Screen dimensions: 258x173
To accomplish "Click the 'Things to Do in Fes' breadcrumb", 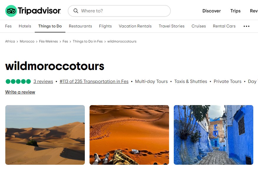I will [x=88, y=41].
